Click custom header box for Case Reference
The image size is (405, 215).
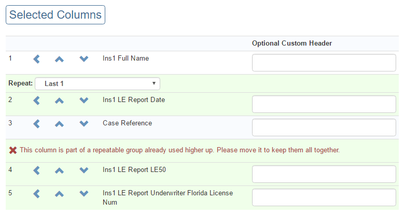[x=324, y=127]
